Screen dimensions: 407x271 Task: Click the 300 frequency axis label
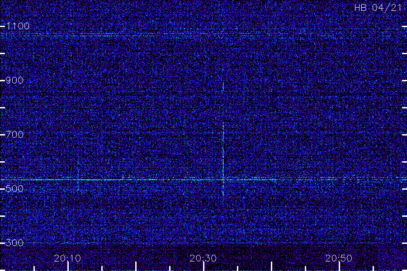[x=14, y=243]
